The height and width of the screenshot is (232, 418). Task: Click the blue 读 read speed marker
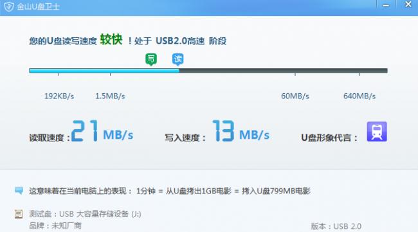177,59
